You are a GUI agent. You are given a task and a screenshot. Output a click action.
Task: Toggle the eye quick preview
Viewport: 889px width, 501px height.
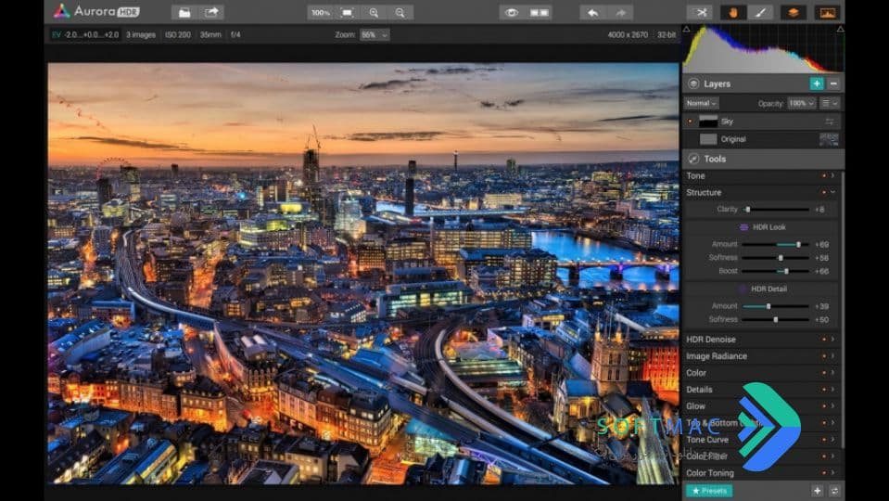pos(512,12)
